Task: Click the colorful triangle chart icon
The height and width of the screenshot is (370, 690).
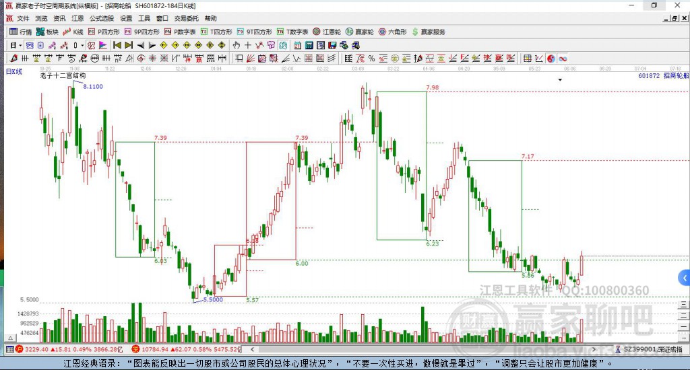Action: pos(102,45)
